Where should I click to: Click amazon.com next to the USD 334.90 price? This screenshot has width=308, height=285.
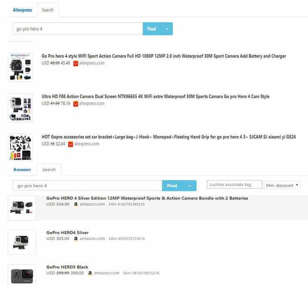click(x=92, y=204)
